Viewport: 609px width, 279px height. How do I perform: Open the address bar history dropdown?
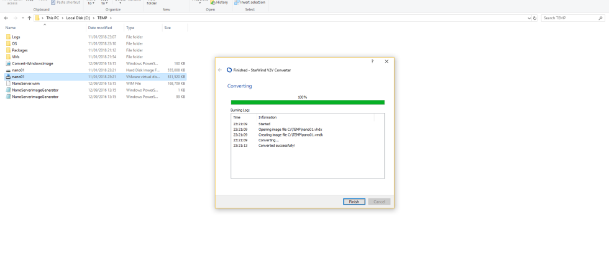[x=529, y=18]
